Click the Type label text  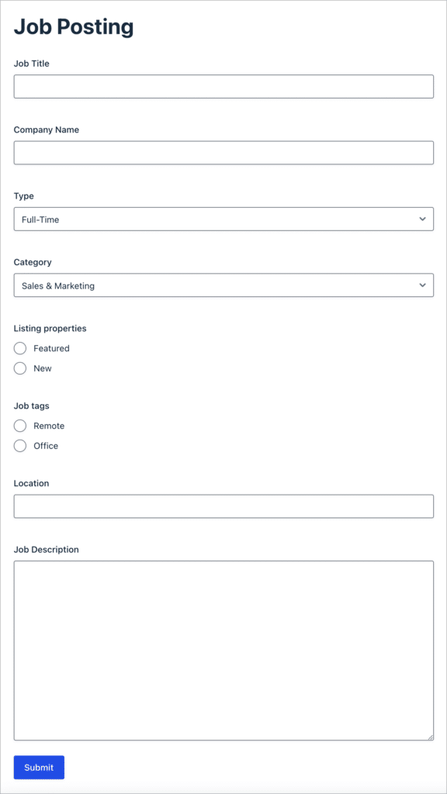pos(24,196)
